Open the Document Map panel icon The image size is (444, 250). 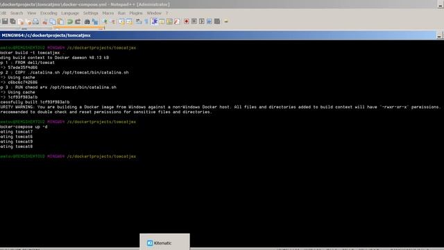tap(169, 22)
